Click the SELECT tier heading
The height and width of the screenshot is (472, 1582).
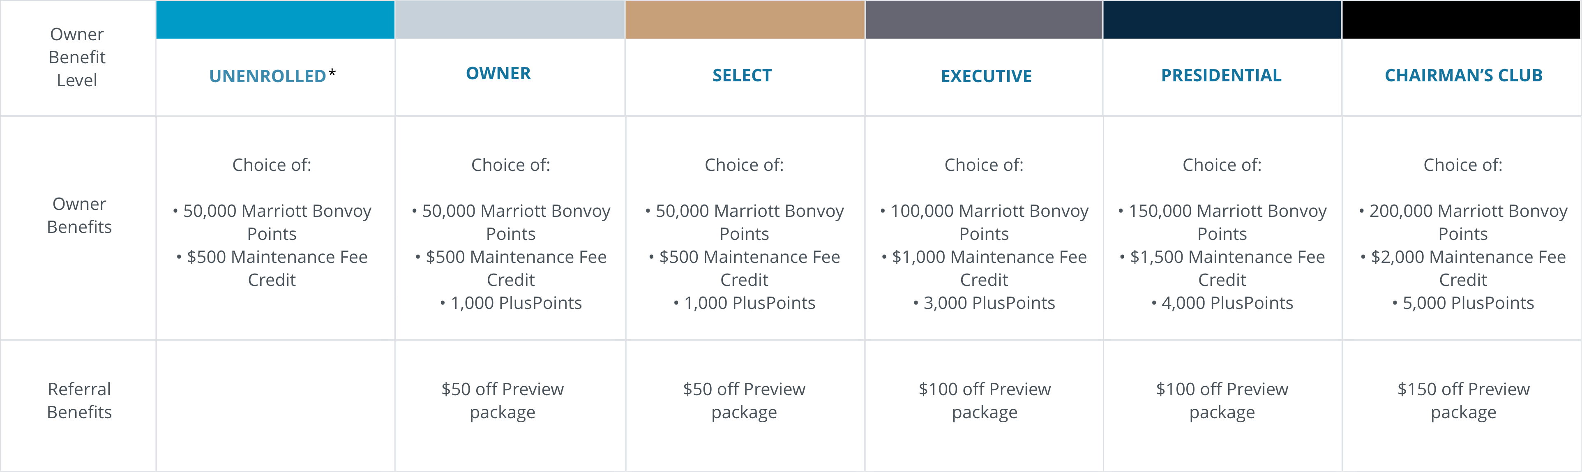point(742,75)
